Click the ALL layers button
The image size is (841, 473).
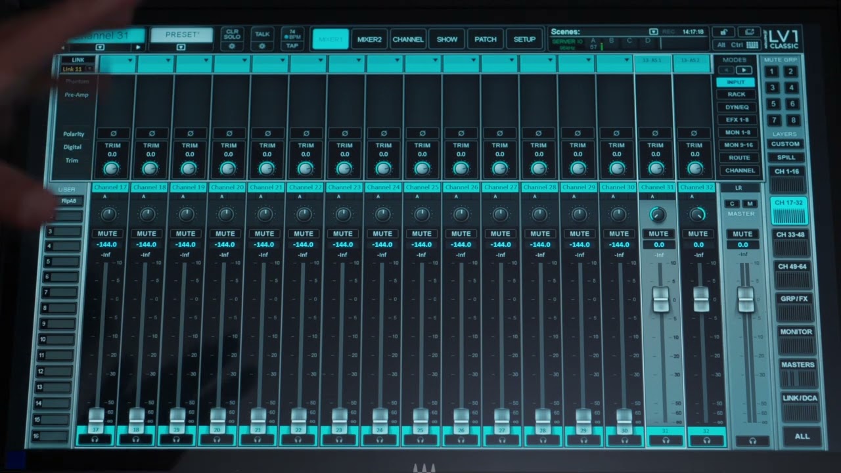point(802,436)
